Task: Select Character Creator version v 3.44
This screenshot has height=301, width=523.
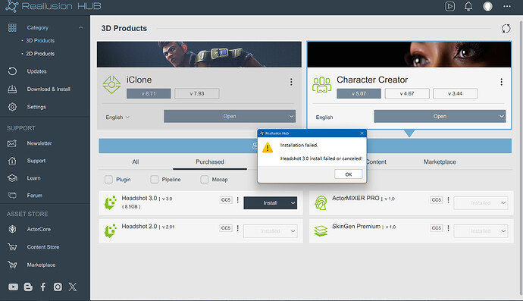Action: tap(455, 93)
